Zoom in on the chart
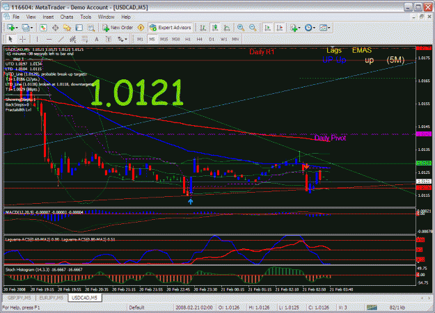Viewport: 435px width, 313px height. click(x=241, y=28)
